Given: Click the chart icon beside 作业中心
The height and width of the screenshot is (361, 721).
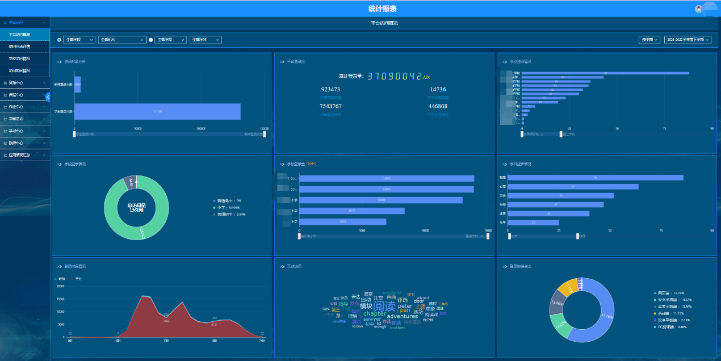Looking at the screenshot, I should 5,107.
